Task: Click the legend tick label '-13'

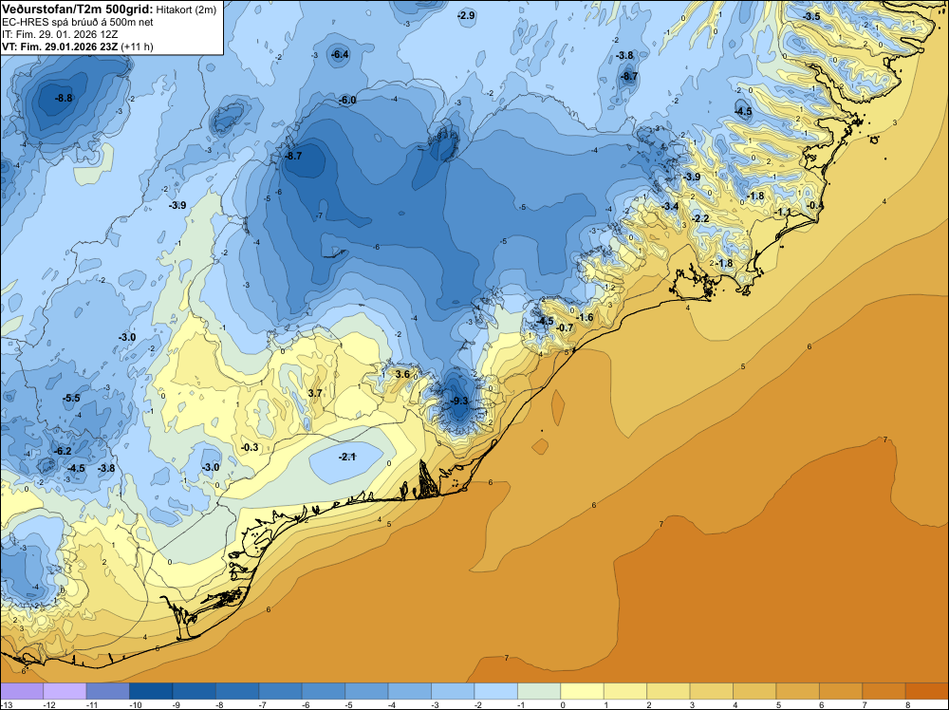Action: click(x=5, y=705)
